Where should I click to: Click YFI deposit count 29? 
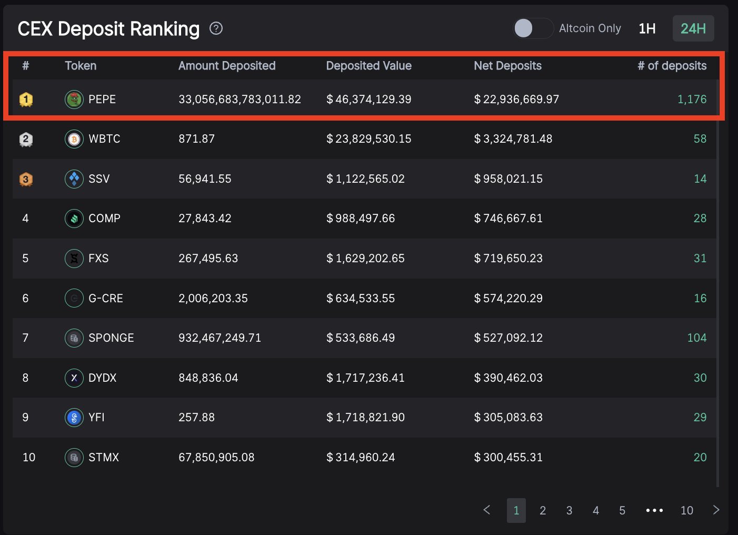[700, 418]
